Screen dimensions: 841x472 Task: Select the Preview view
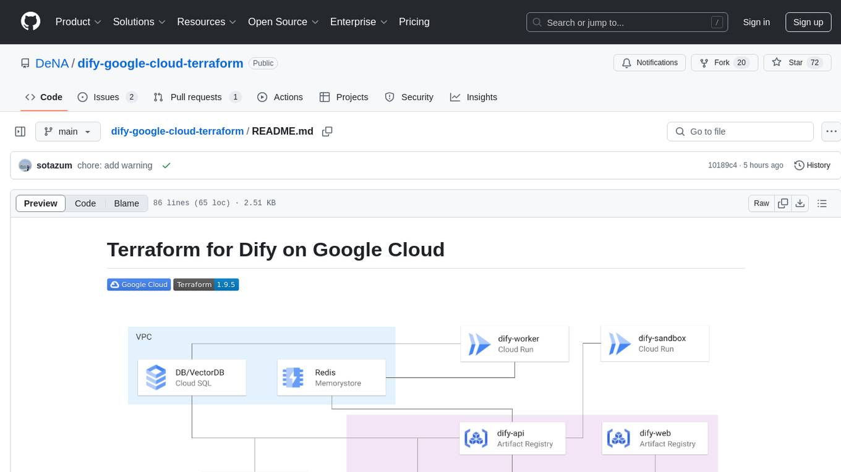41,203
